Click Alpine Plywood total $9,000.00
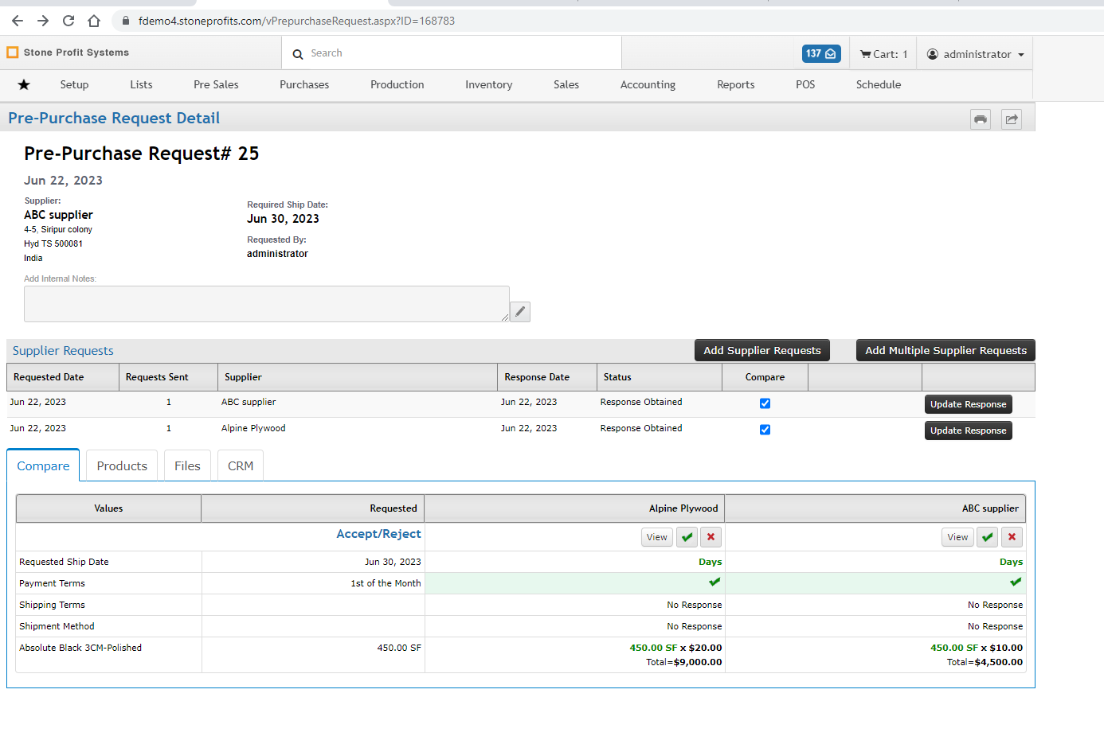 683,662
